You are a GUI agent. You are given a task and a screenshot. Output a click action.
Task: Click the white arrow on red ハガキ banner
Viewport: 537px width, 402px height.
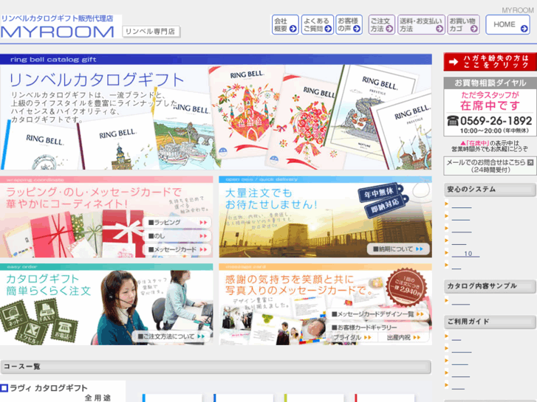point(454,62)
